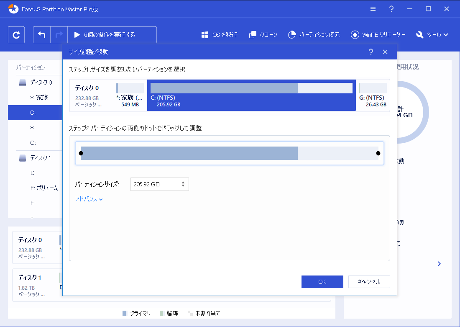Click the ディスク 0 drive icon in tree
460x327 pixels.
[23, 83]
